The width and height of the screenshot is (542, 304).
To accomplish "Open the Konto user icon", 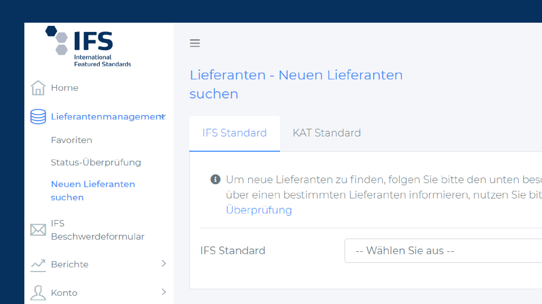I will pos(38,292).
